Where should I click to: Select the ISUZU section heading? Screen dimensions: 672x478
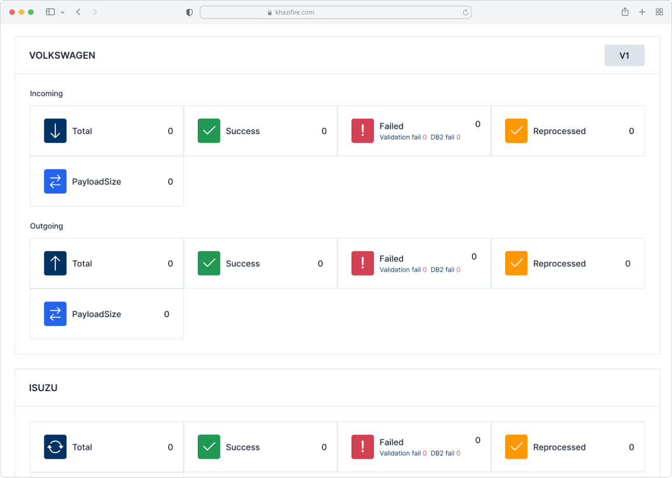click(43, 388)
